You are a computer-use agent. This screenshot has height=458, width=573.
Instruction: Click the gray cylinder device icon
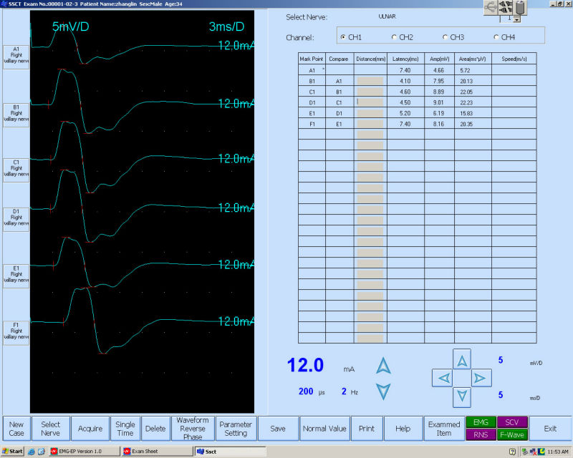coord(520,7)
